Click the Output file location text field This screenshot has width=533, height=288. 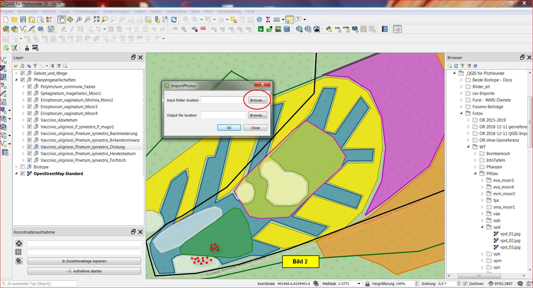[x=223, y=115]
